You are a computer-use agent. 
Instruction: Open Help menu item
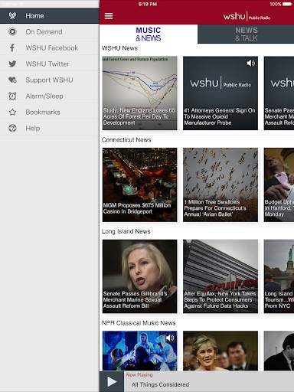(50, 128)
